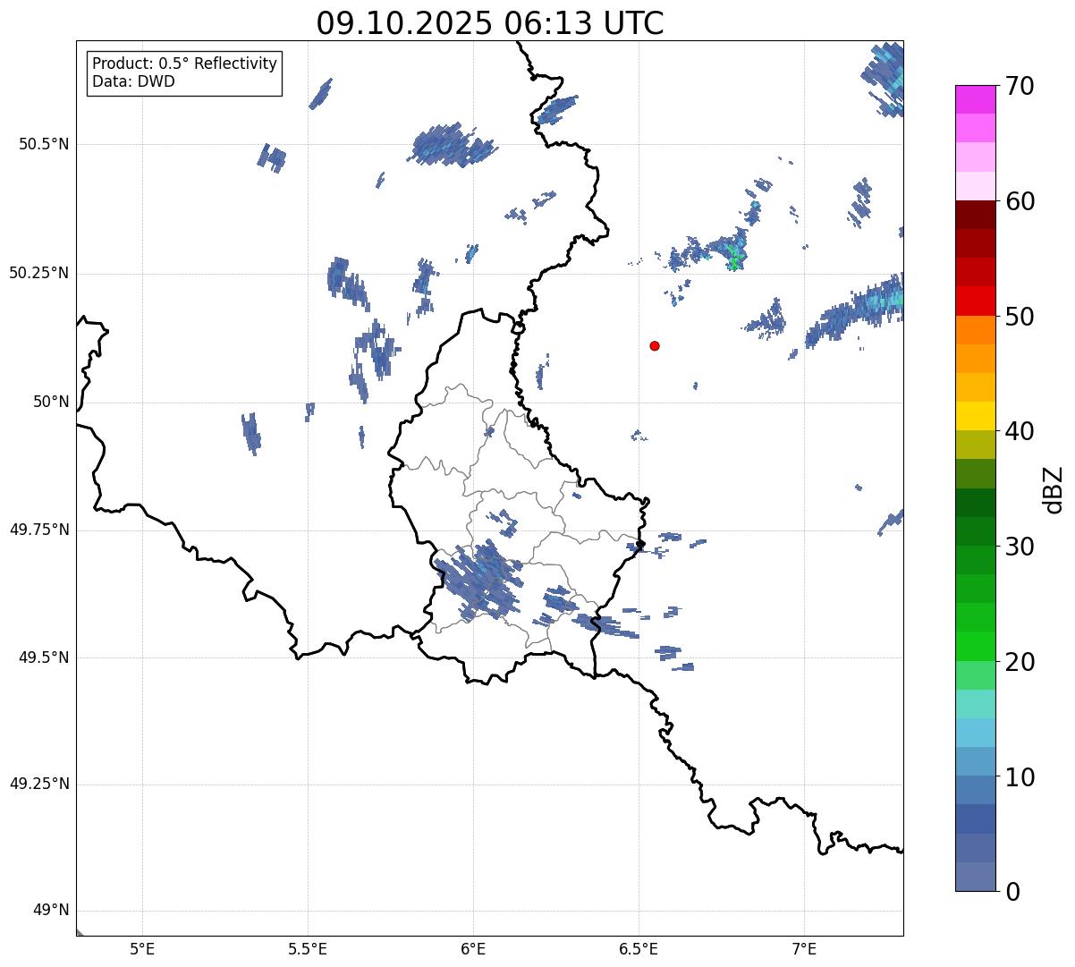Click the orange colorbar segment just below 50
This screenshot has height=967, width=1075.
[x=976, y=330]
